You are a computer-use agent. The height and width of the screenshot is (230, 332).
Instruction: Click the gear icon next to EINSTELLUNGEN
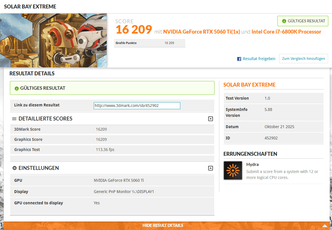click(x=14, y=168)
